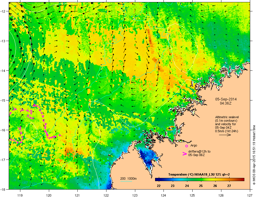256x198 pixels.
Task: Click the magenta Argo circle legend symbol
Action: coord(186,146)
